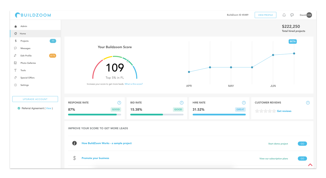Image resolution: width=326 pixels, height=178 pixels.
Task: Open the chat bubble icon in header
Action: click(292, 15)
